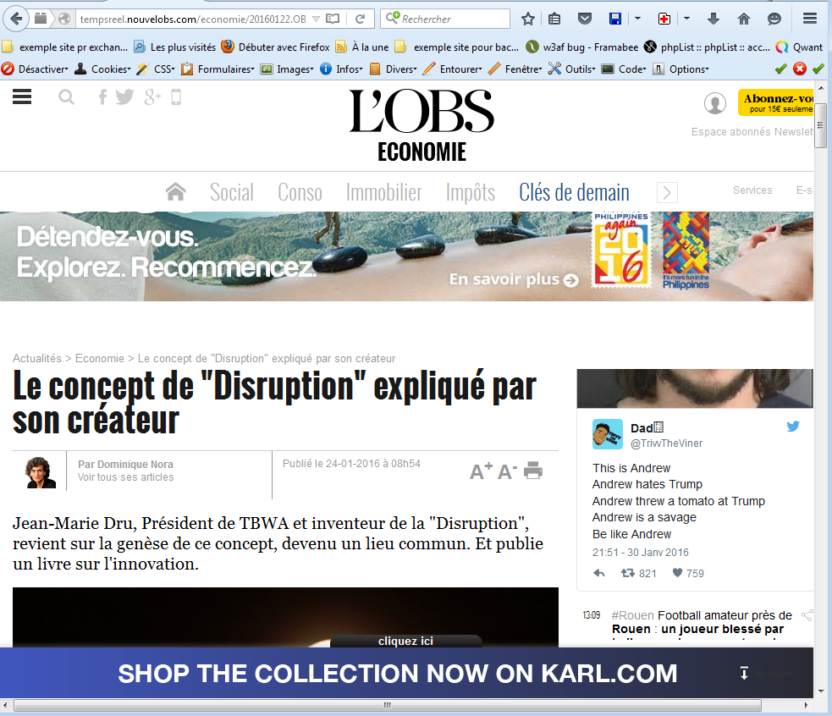Viewport: 832px width, 716px height.
Task: Open the Désactiver developer menu
Action: [36, 69]
